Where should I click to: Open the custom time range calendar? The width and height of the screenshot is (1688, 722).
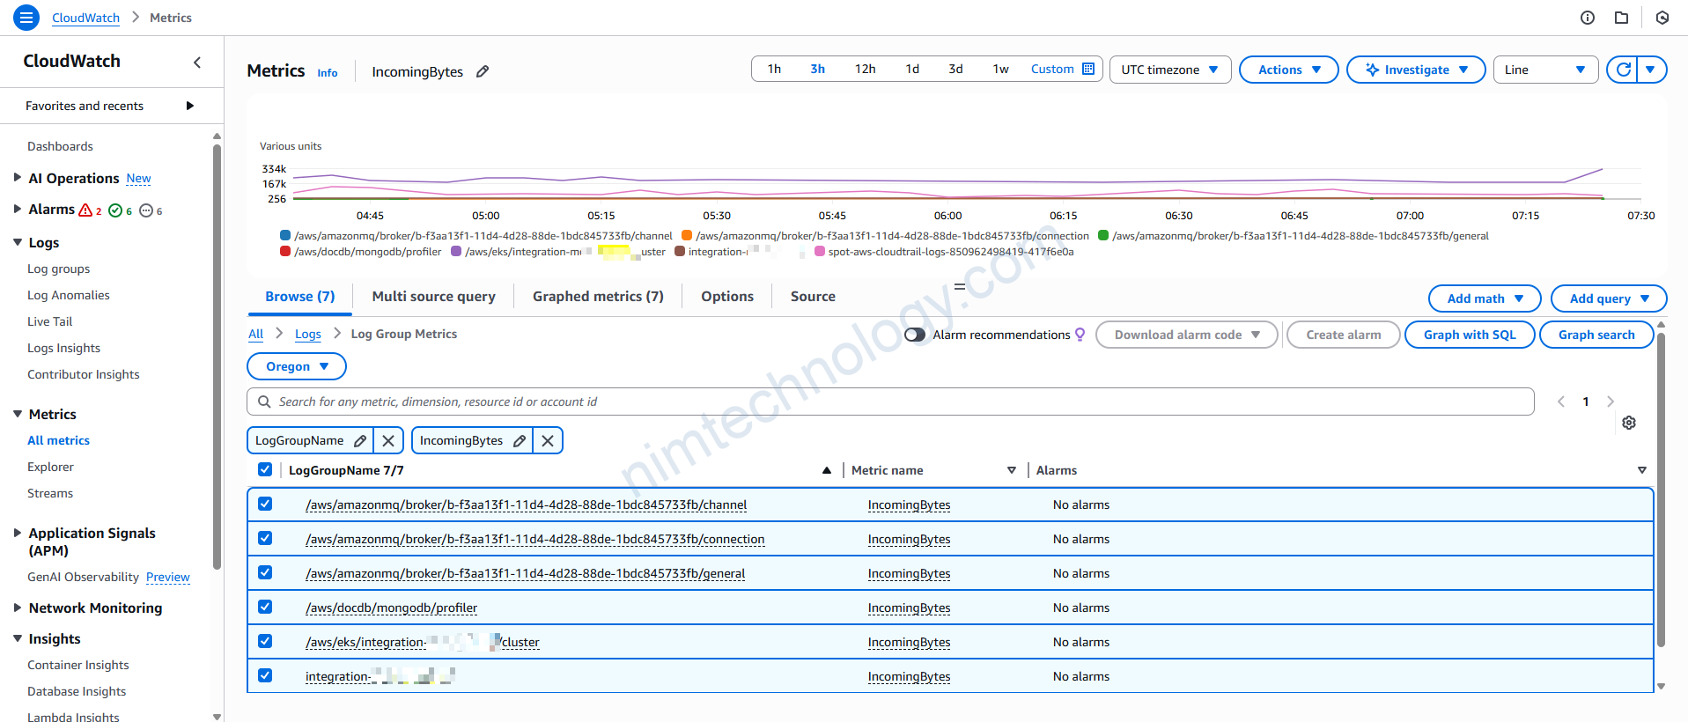point(1088,69)
